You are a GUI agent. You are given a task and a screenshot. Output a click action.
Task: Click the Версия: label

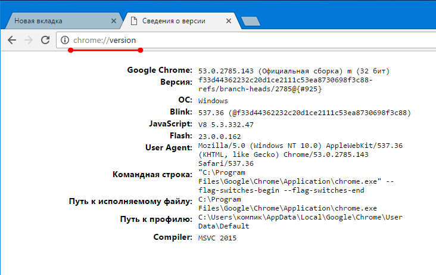[x=176, y=82]
